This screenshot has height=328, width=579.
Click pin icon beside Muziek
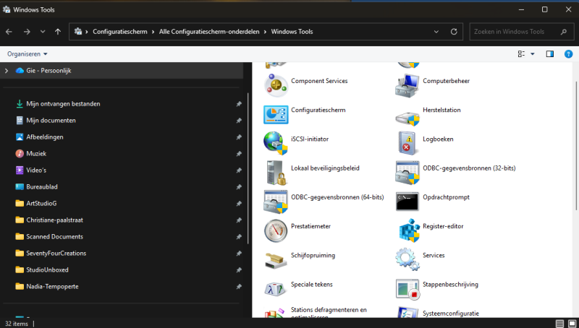pos(239,154)
